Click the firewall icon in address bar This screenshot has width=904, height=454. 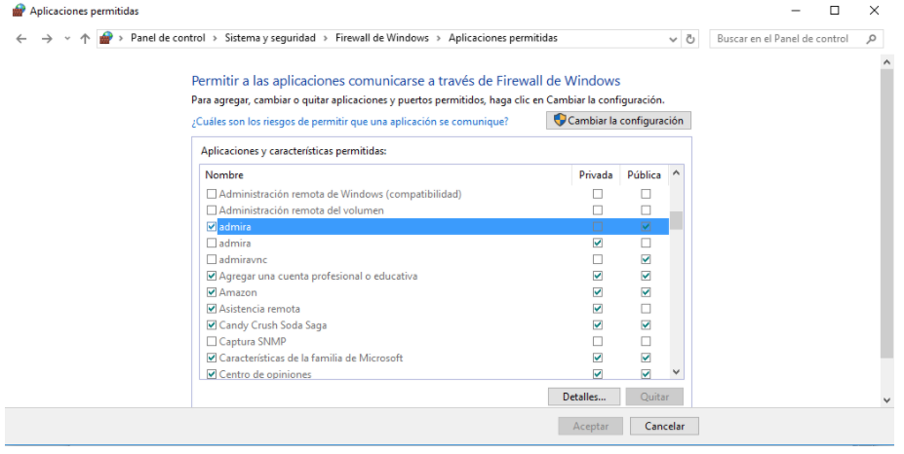click(x=105, y=38)
